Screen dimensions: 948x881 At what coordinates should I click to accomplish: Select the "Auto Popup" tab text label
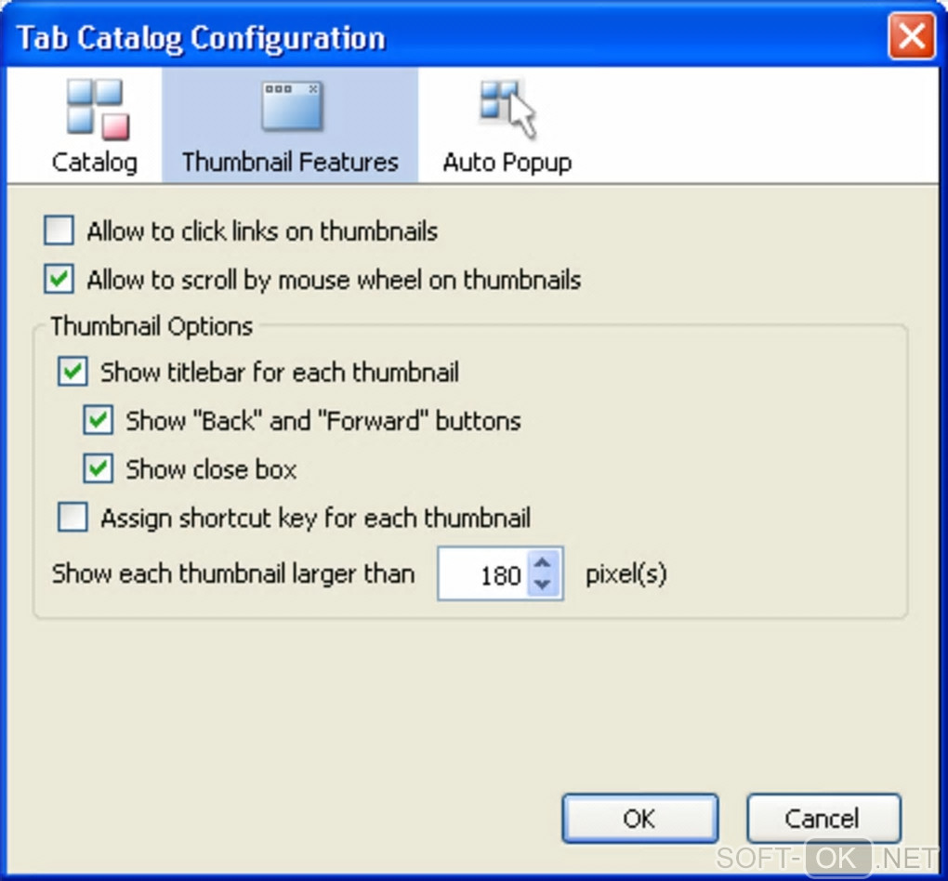[507, 162]
